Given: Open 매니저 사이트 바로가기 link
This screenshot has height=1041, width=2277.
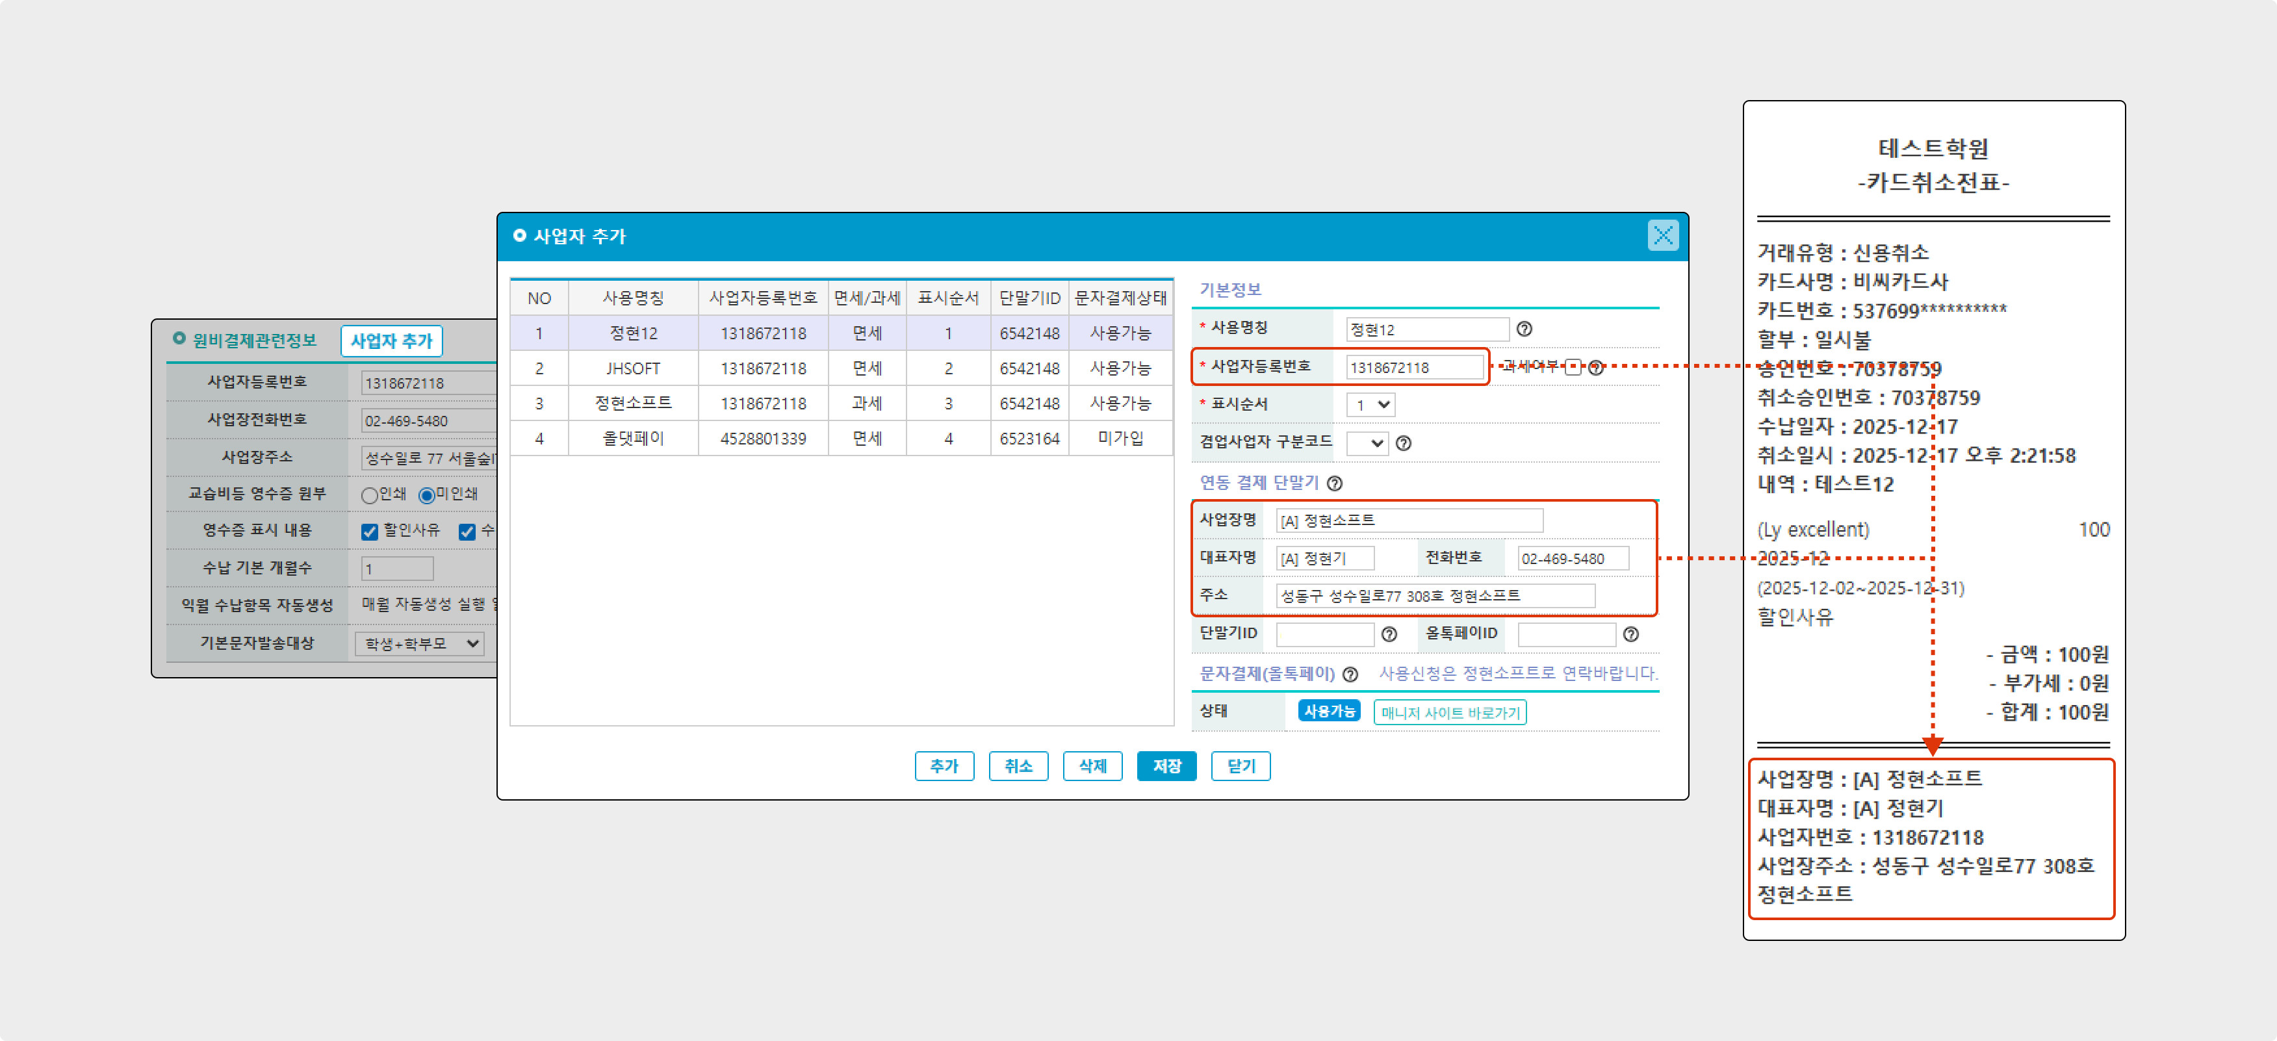Looking at the screenshot, I should pyautogui.click(x=1450, y=712).
